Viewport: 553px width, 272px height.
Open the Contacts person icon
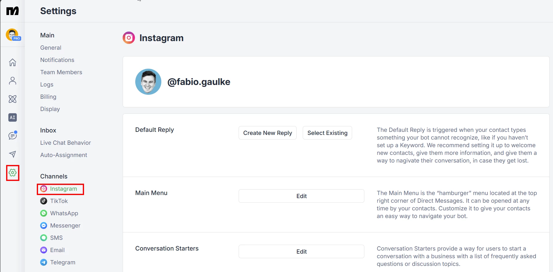(13, 81)
